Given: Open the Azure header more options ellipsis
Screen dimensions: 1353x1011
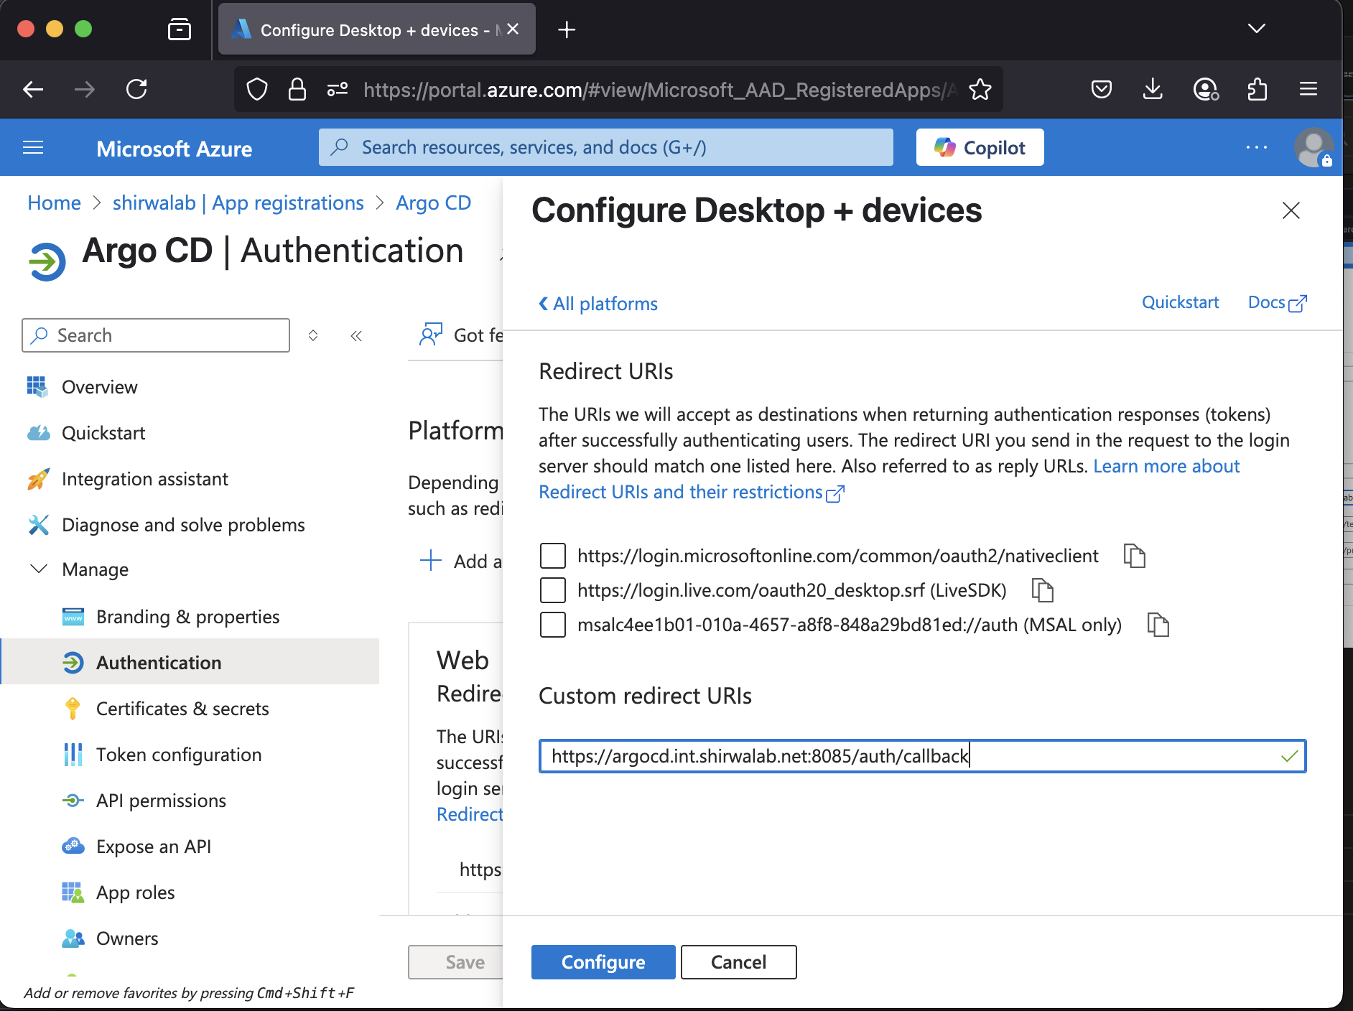Looking at the screenshot, I should pyautogui.click(x=1257, y=147).
